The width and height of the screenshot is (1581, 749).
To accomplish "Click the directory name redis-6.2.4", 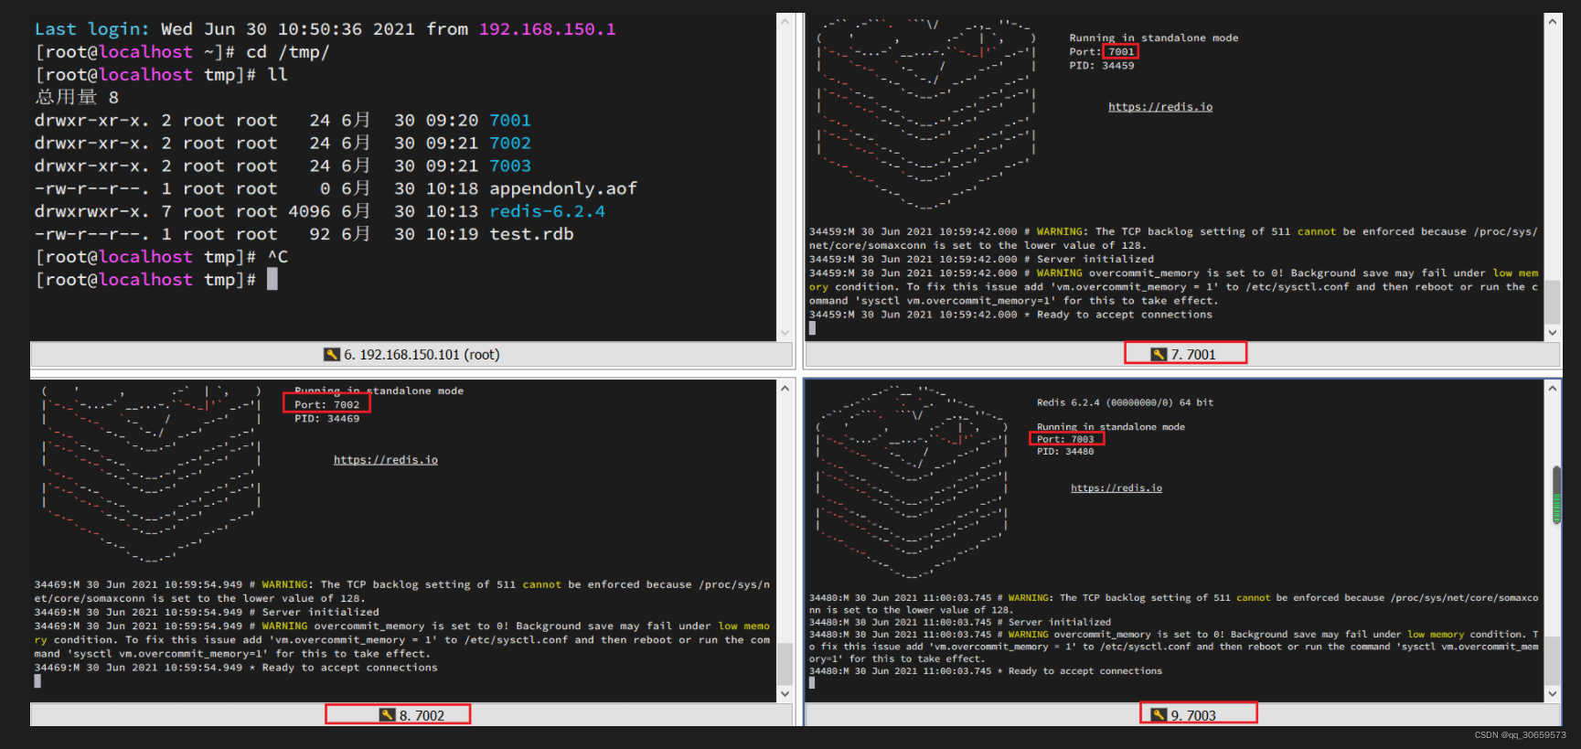I will (x=547, y=211).
